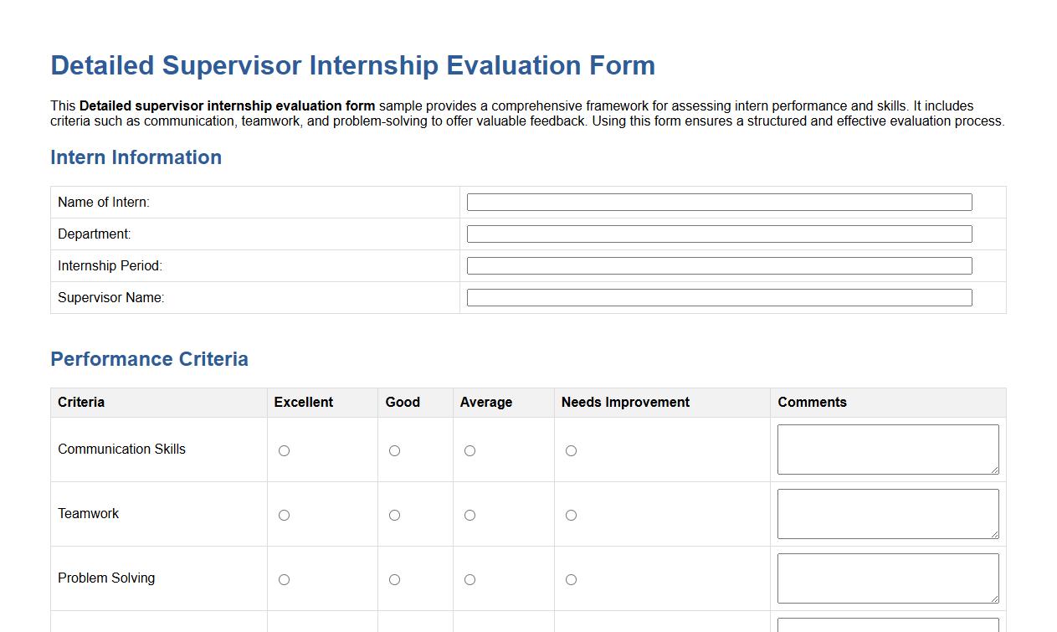The image size is (1057, 632).
Task: Select Needs Improvement for Communication Skills
Action: [571, 450]
